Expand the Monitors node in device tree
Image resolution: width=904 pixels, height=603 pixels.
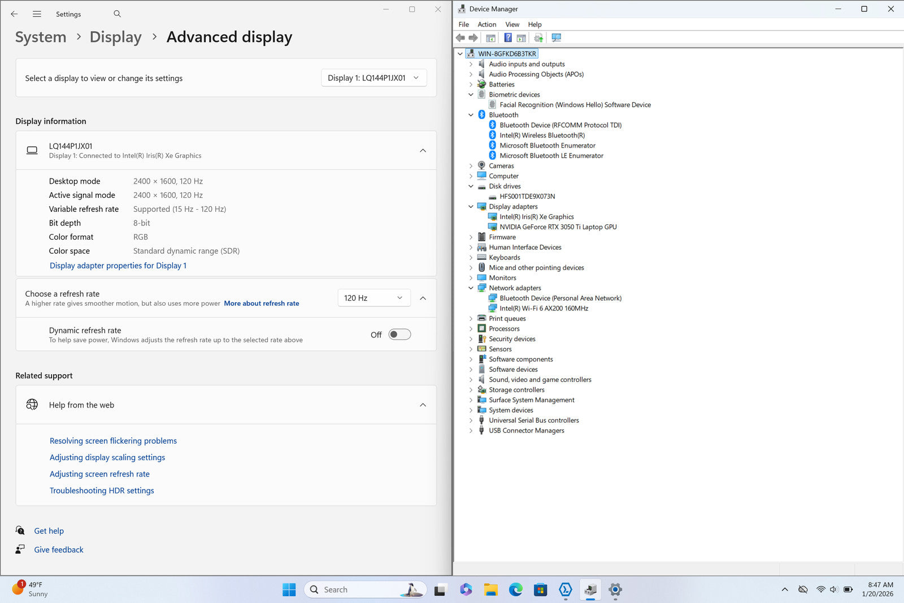click(471, 278)
